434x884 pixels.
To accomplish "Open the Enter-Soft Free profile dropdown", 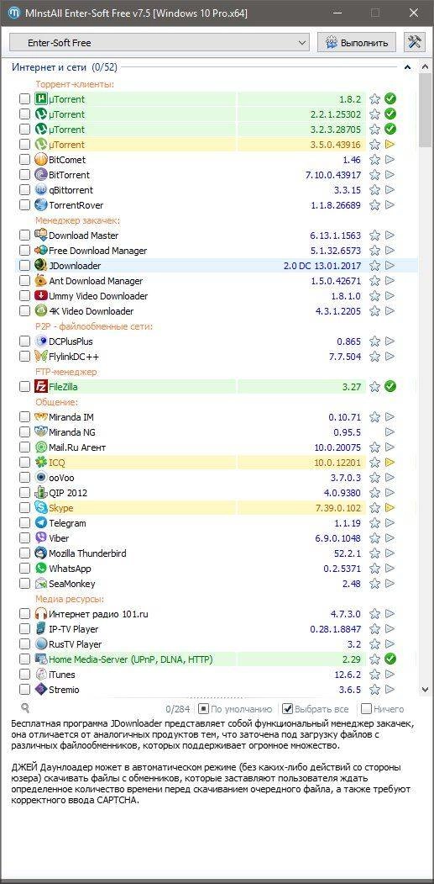I will click(159, 43).
